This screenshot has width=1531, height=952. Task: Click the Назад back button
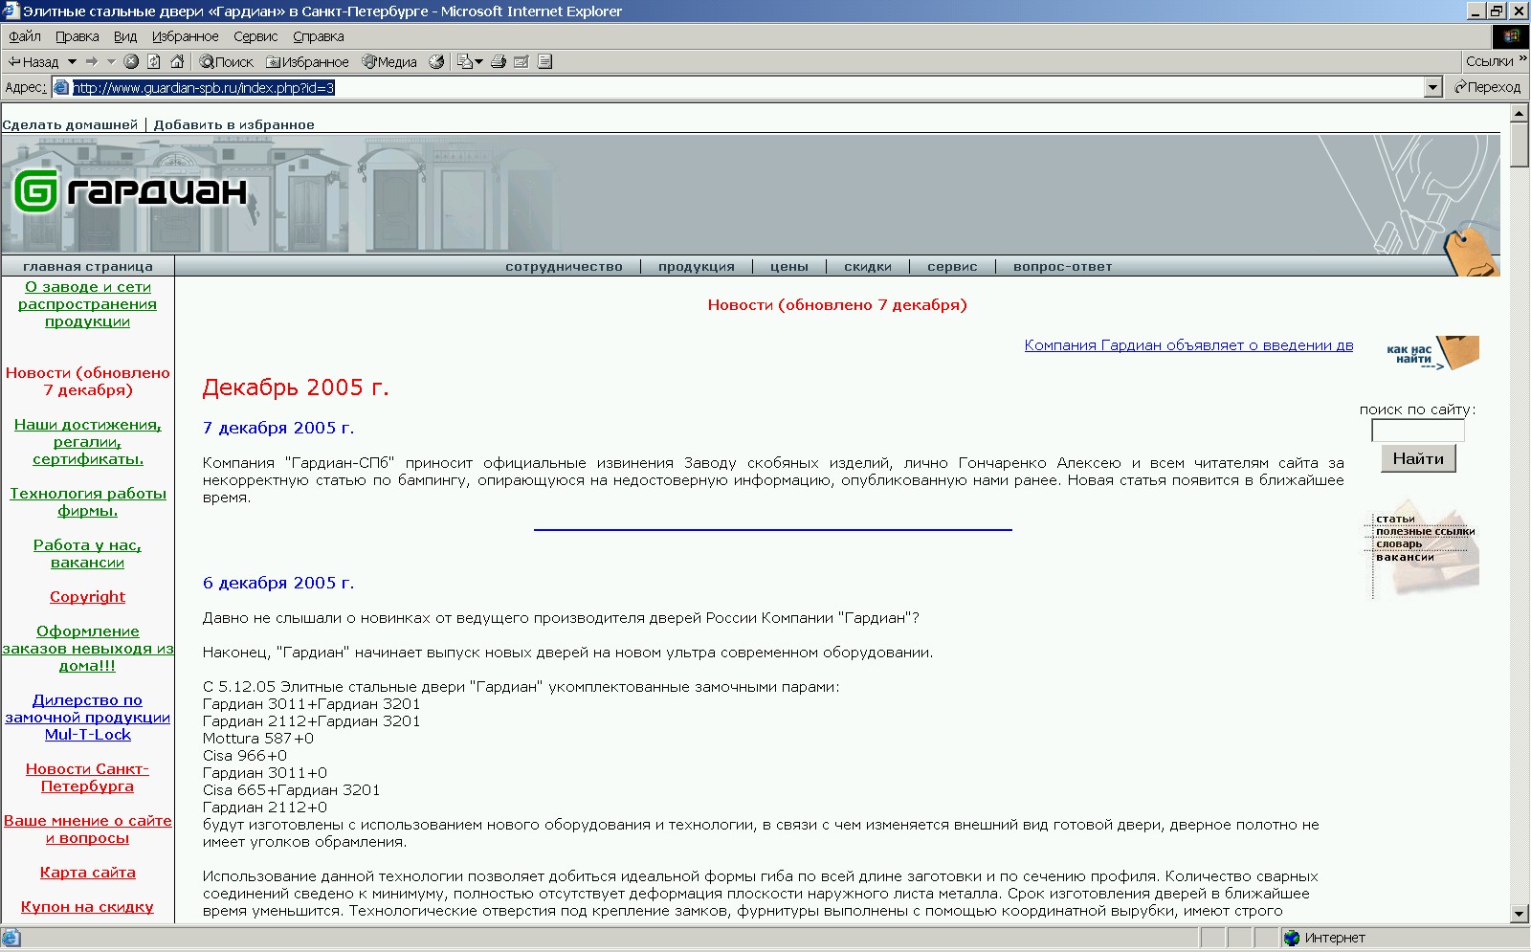coord(33,61)
